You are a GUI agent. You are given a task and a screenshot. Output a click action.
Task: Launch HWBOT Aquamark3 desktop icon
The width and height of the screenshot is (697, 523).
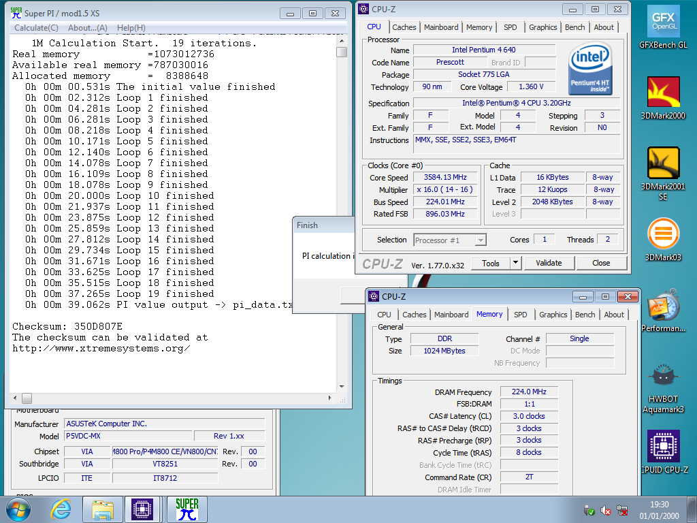click(x=663, y=388)
